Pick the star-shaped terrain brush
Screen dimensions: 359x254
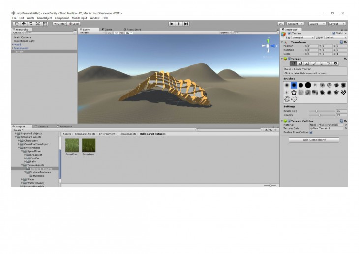point(294,92)
